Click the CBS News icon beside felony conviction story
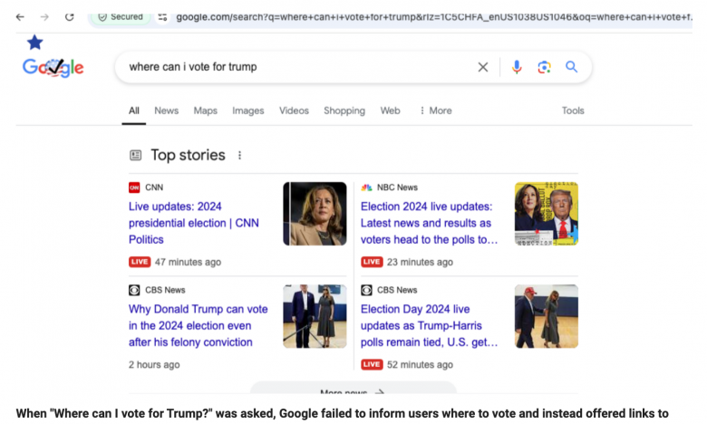The image size is (707, 424). [x=134, y=290]
